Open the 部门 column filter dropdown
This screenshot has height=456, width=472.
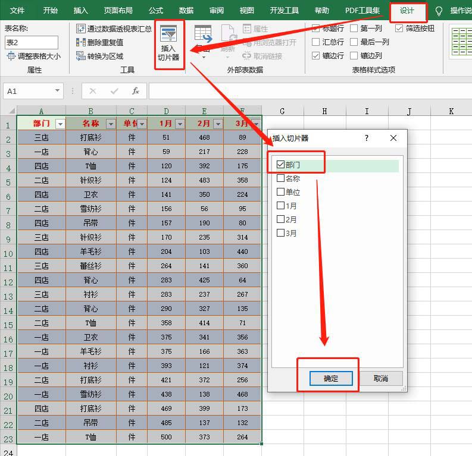(x=60, y=124)
